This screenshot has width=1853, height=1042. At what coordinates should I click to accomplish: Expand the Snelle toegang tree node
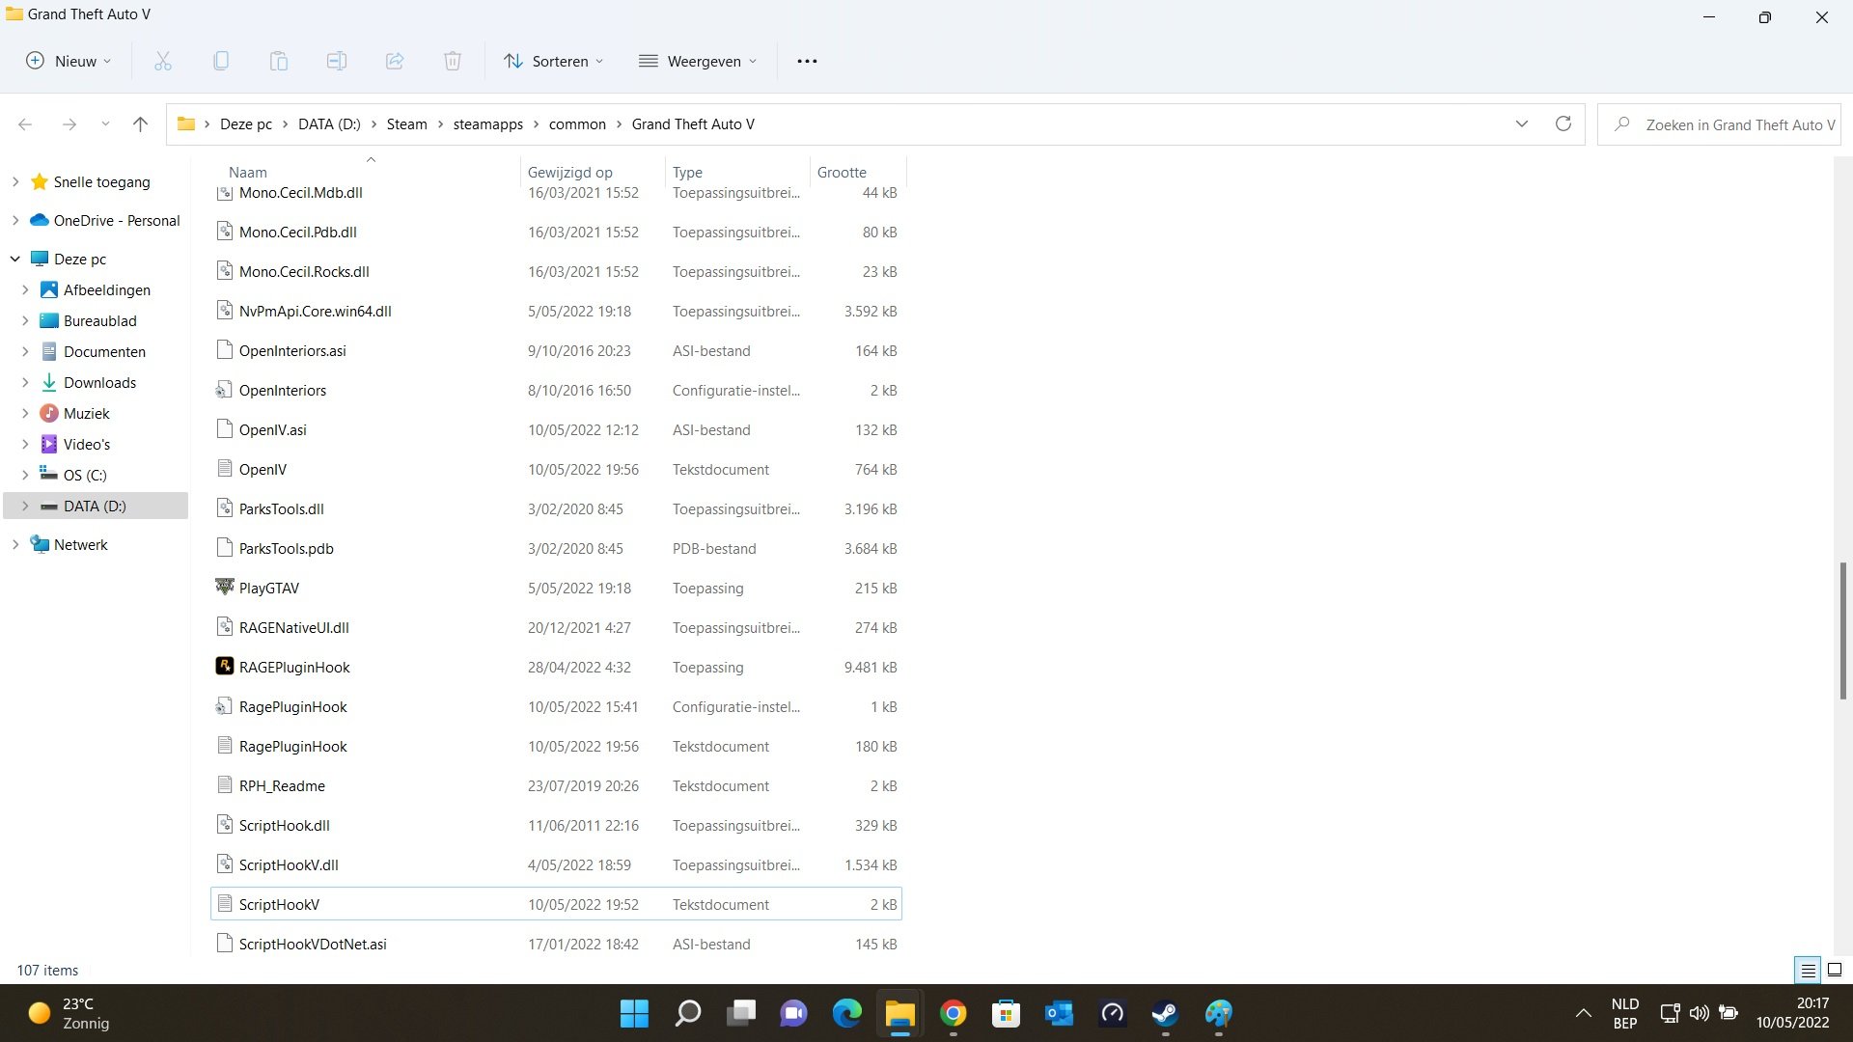(15, 181)
